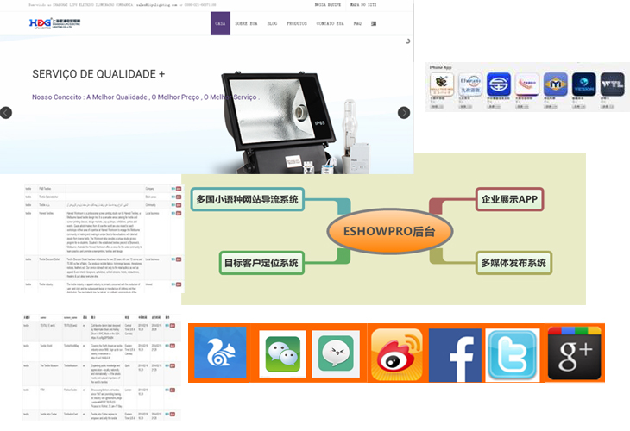Open the SOBRE ESA menu item
This screenshot has width=630, height=431.
tap(247, 23)
